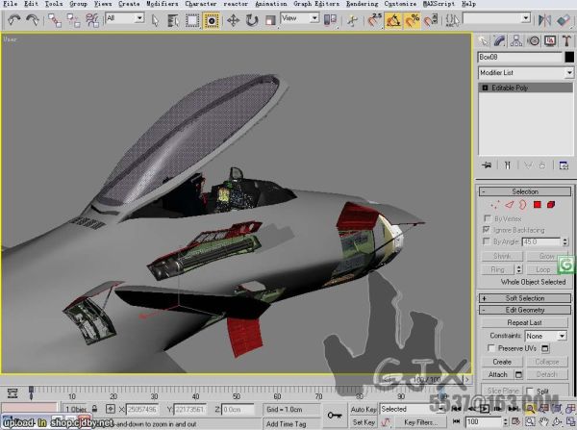
Task: Select the Move transform tool
Action: pos(233,19)
